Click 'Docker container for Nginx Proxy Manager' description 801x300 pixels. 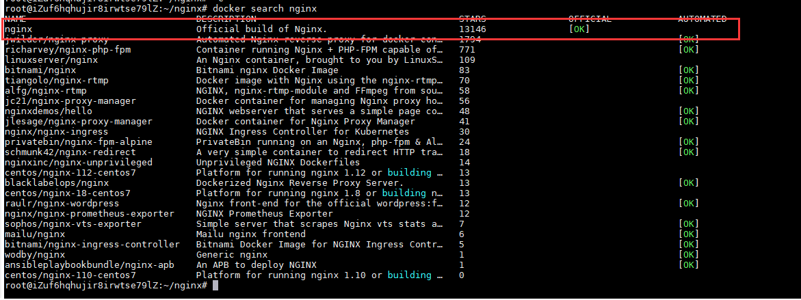tap(306, 121)
